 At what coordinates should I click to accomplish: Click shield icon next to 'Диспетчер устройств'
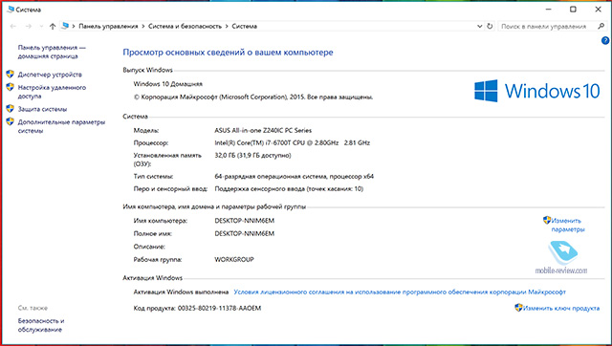(11, 74)
